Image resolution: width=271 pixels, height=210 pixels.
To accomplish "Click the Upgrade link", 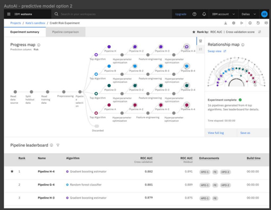I will [x=180, y=14].
